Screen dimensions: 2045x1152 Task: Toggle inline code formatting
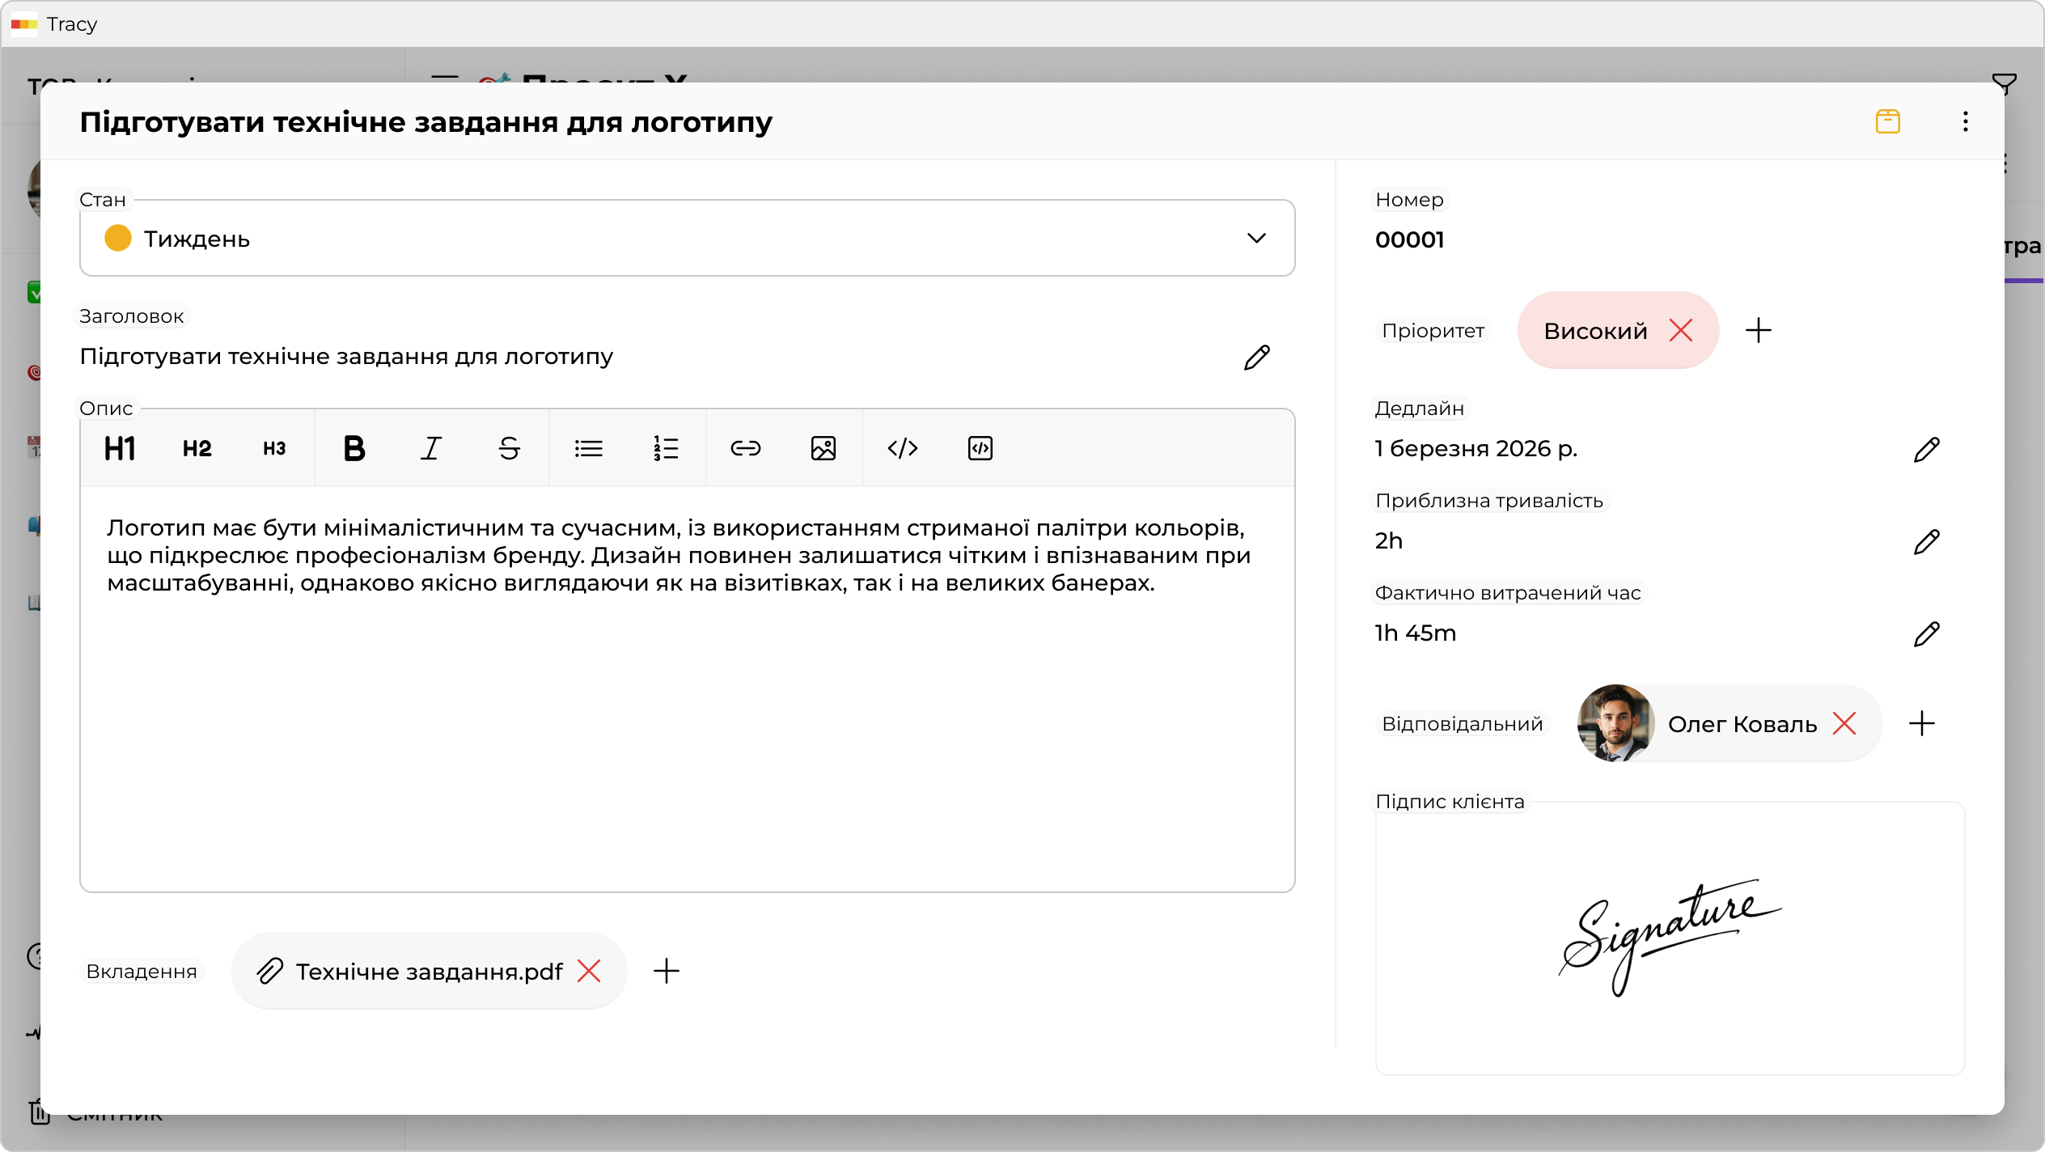click(902, 448)
